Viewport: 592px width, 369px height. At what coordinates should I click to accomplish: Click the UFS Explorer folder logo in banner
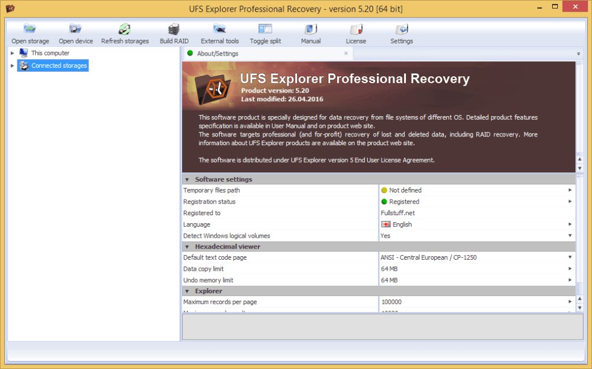(x=213, y=89)
